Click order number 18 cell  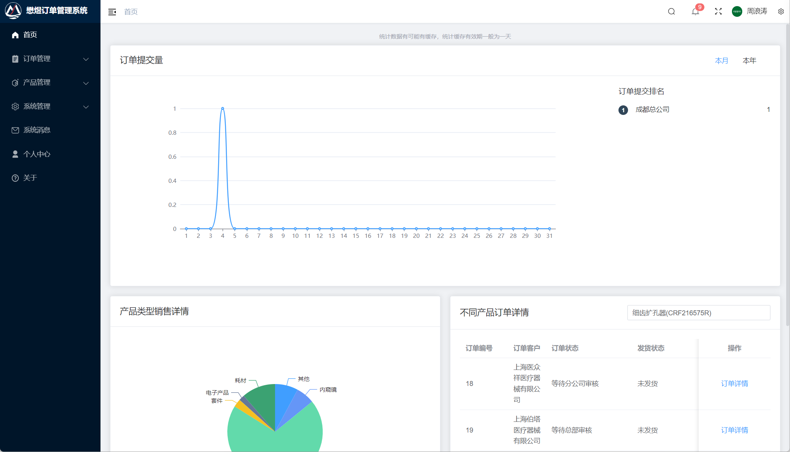pyautogui.click(x=469, y=384)
